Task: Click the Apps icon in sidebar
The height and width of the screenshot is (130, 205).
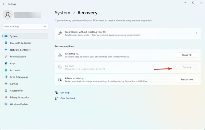Action: click(6, 63)
